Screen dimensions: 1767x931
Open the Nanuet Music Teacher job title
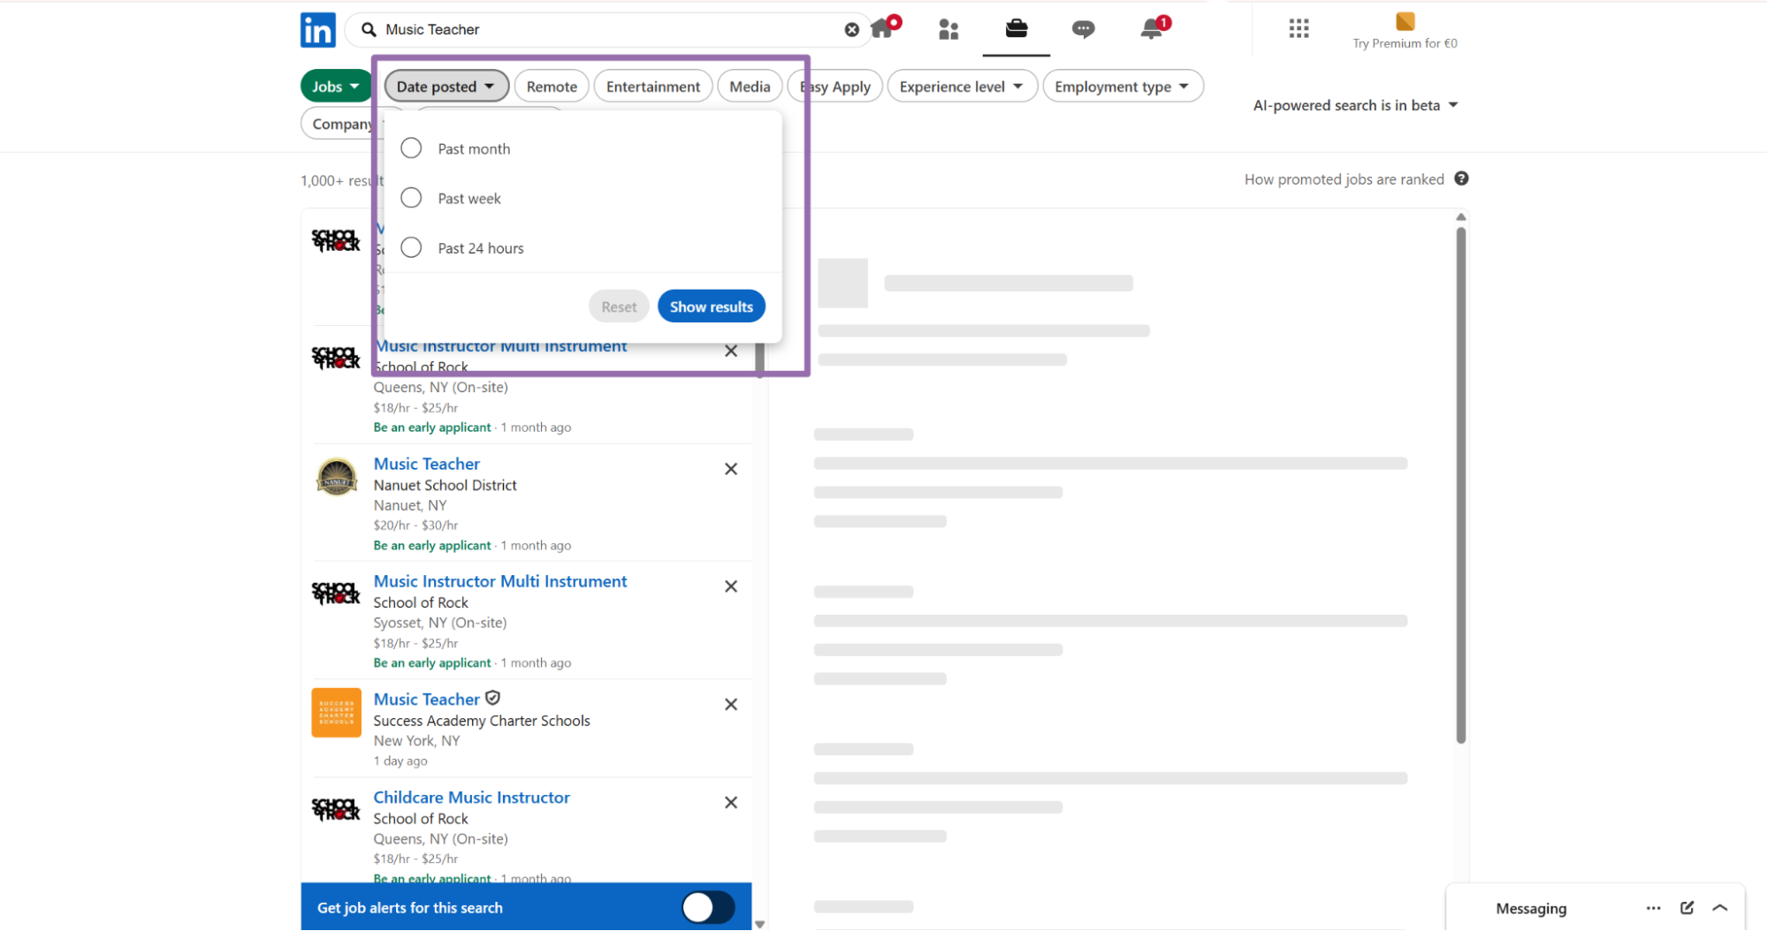pyautogui.click(x=427, y=464)
